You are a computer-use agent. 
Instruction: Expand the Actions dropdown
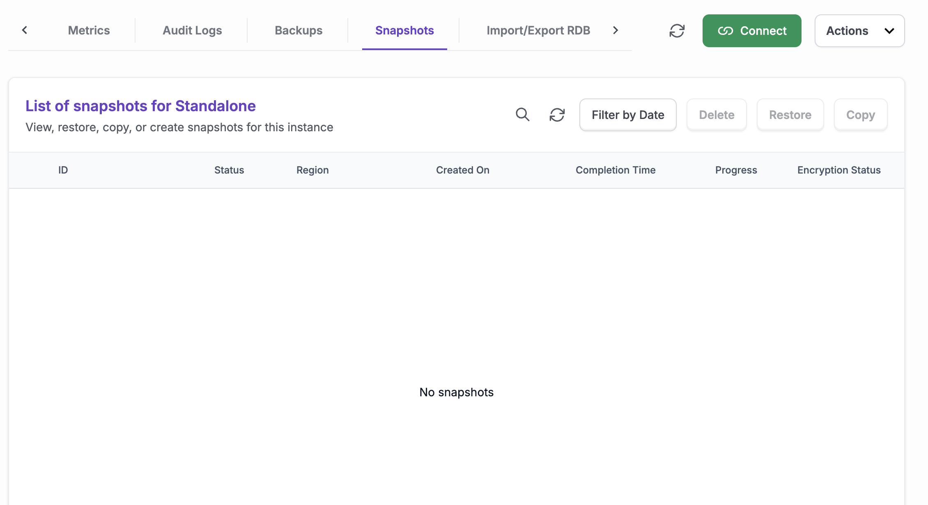tap(860, 31)
